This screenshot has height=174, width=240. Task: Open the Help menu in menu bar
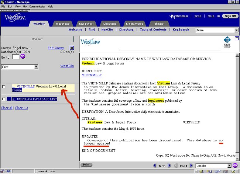pyautogui.click(x=50, y=7)
